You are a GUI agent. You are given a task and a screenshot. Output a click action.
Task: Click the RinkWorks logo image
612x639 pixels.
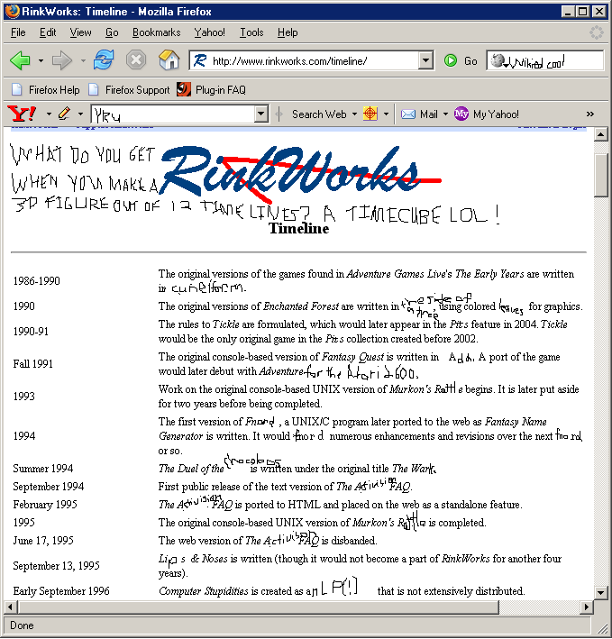click(300, 175)
